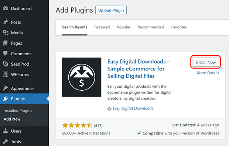Screen dimensions: 229x146
Task: Open the Tools menu label
Action: (16, 142)
